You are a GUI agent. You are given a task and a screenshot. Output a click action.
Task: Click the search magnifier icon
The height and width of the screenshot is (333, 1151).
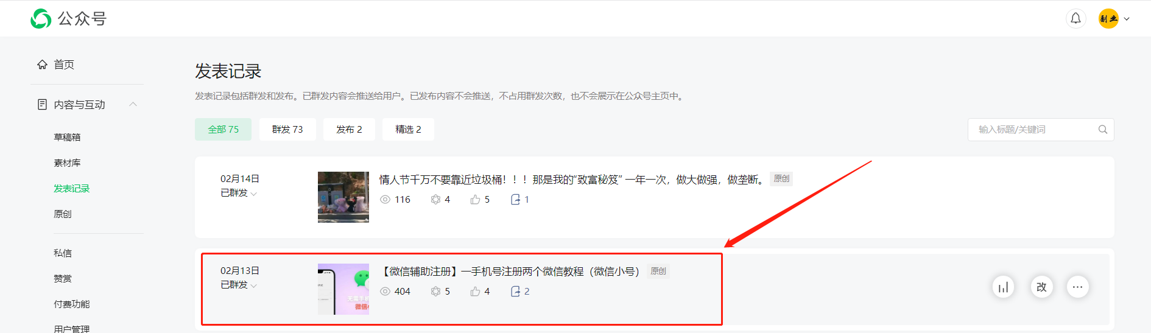point(1102,130)
